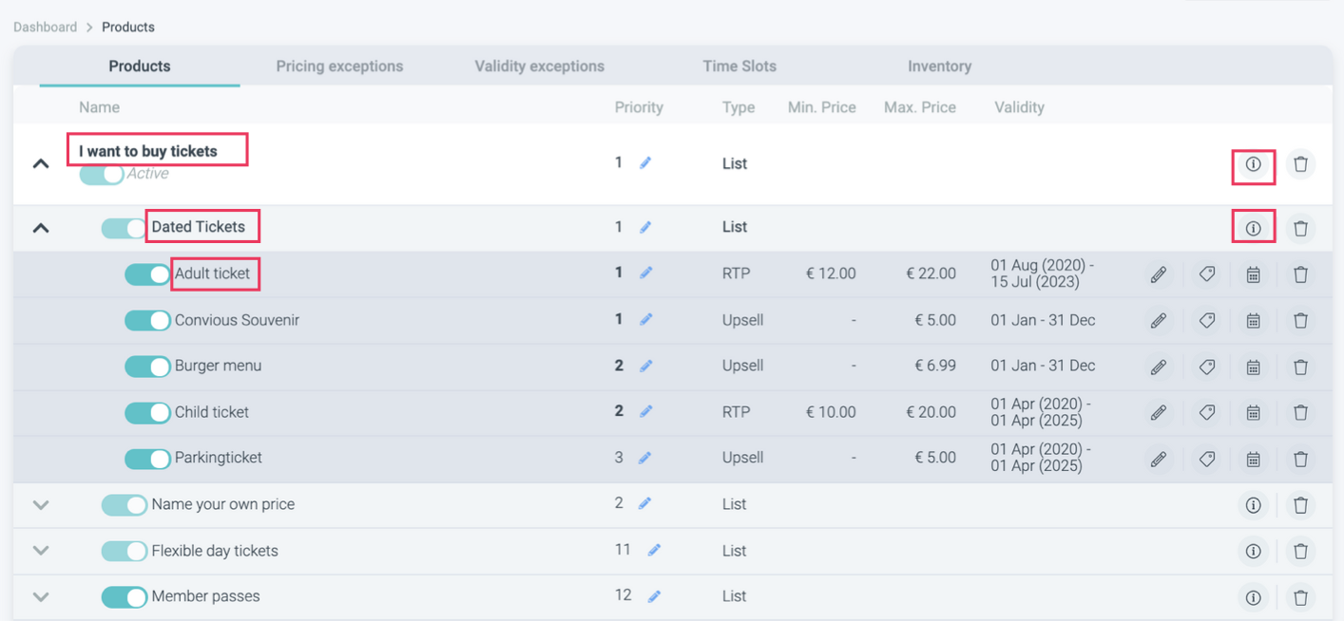This screenshot has width=1344, height=621.
Task: Expand Flexible day tickets row
Action: click(41, 551)
